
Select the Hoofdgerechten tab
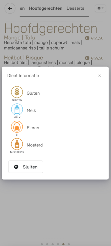45,8
